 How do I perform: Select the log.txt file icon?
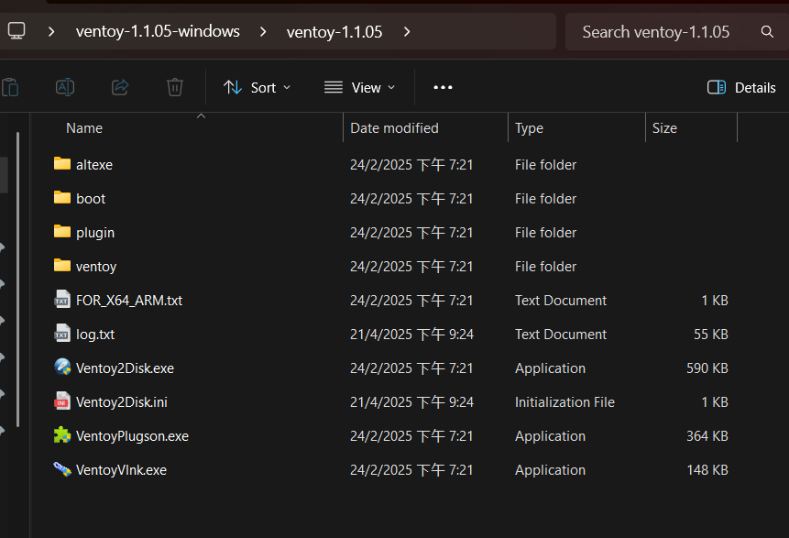tap(62, 334)
